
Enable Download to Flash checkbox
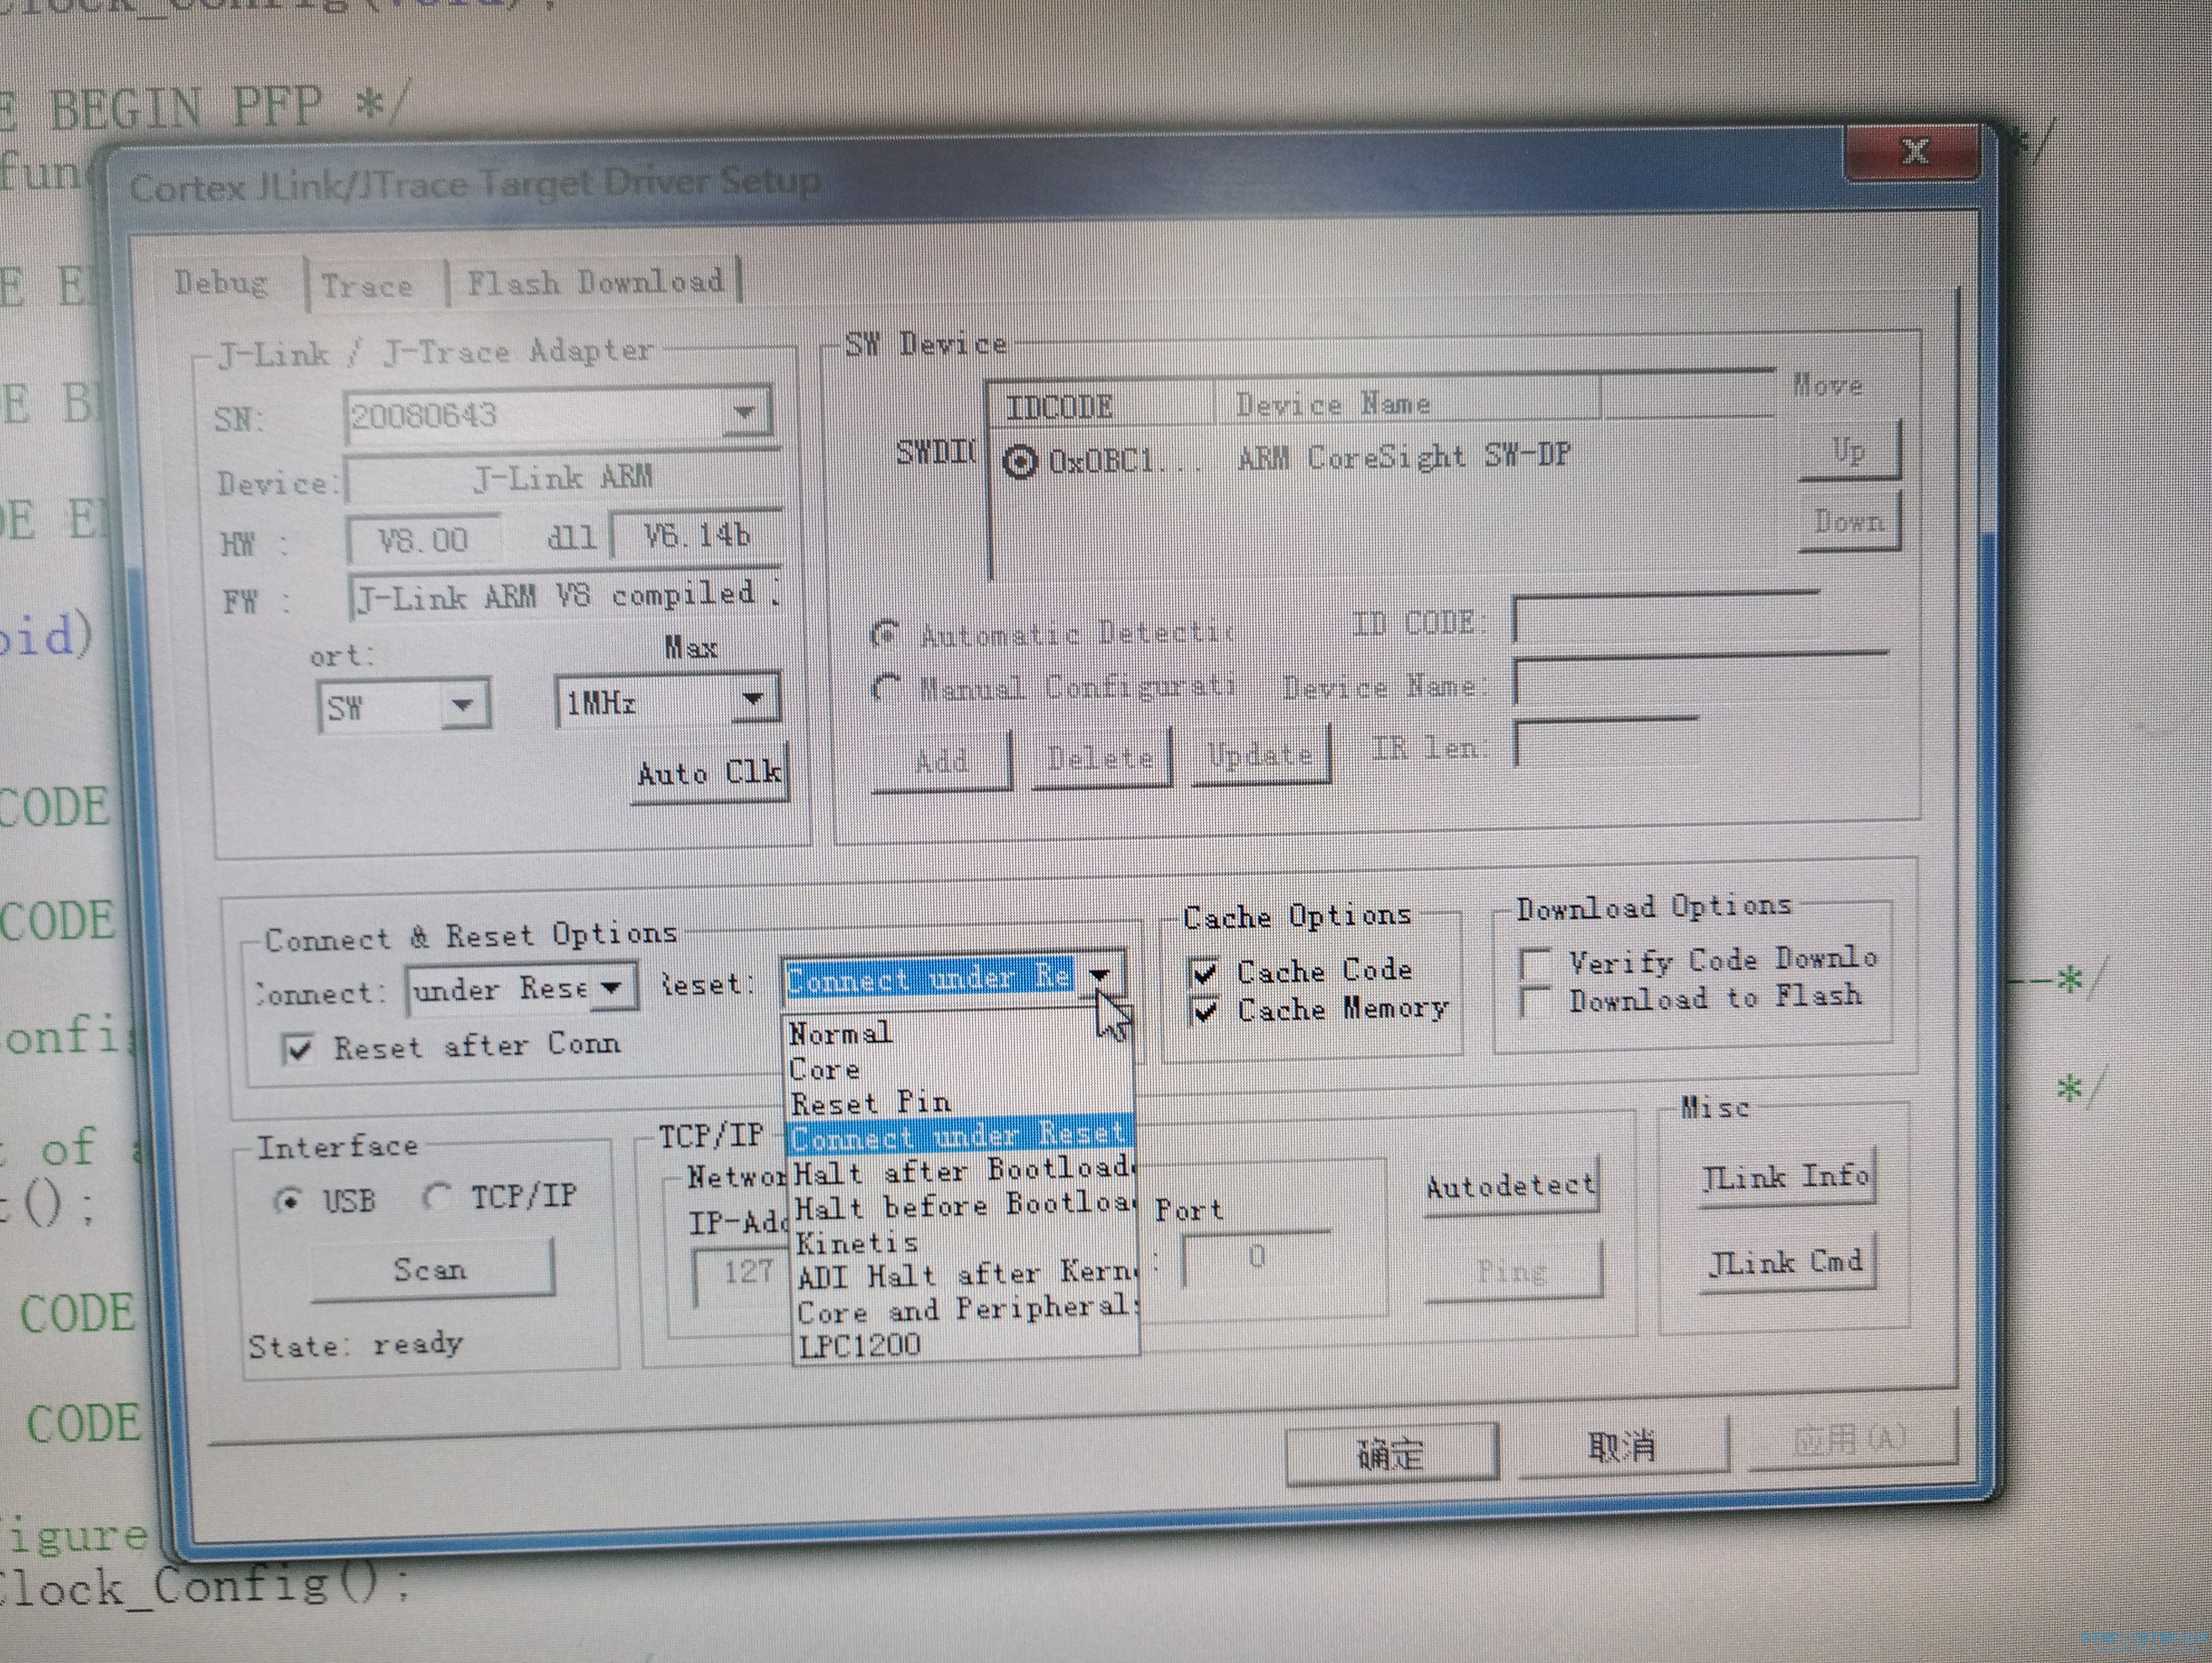[1534, 1001]
